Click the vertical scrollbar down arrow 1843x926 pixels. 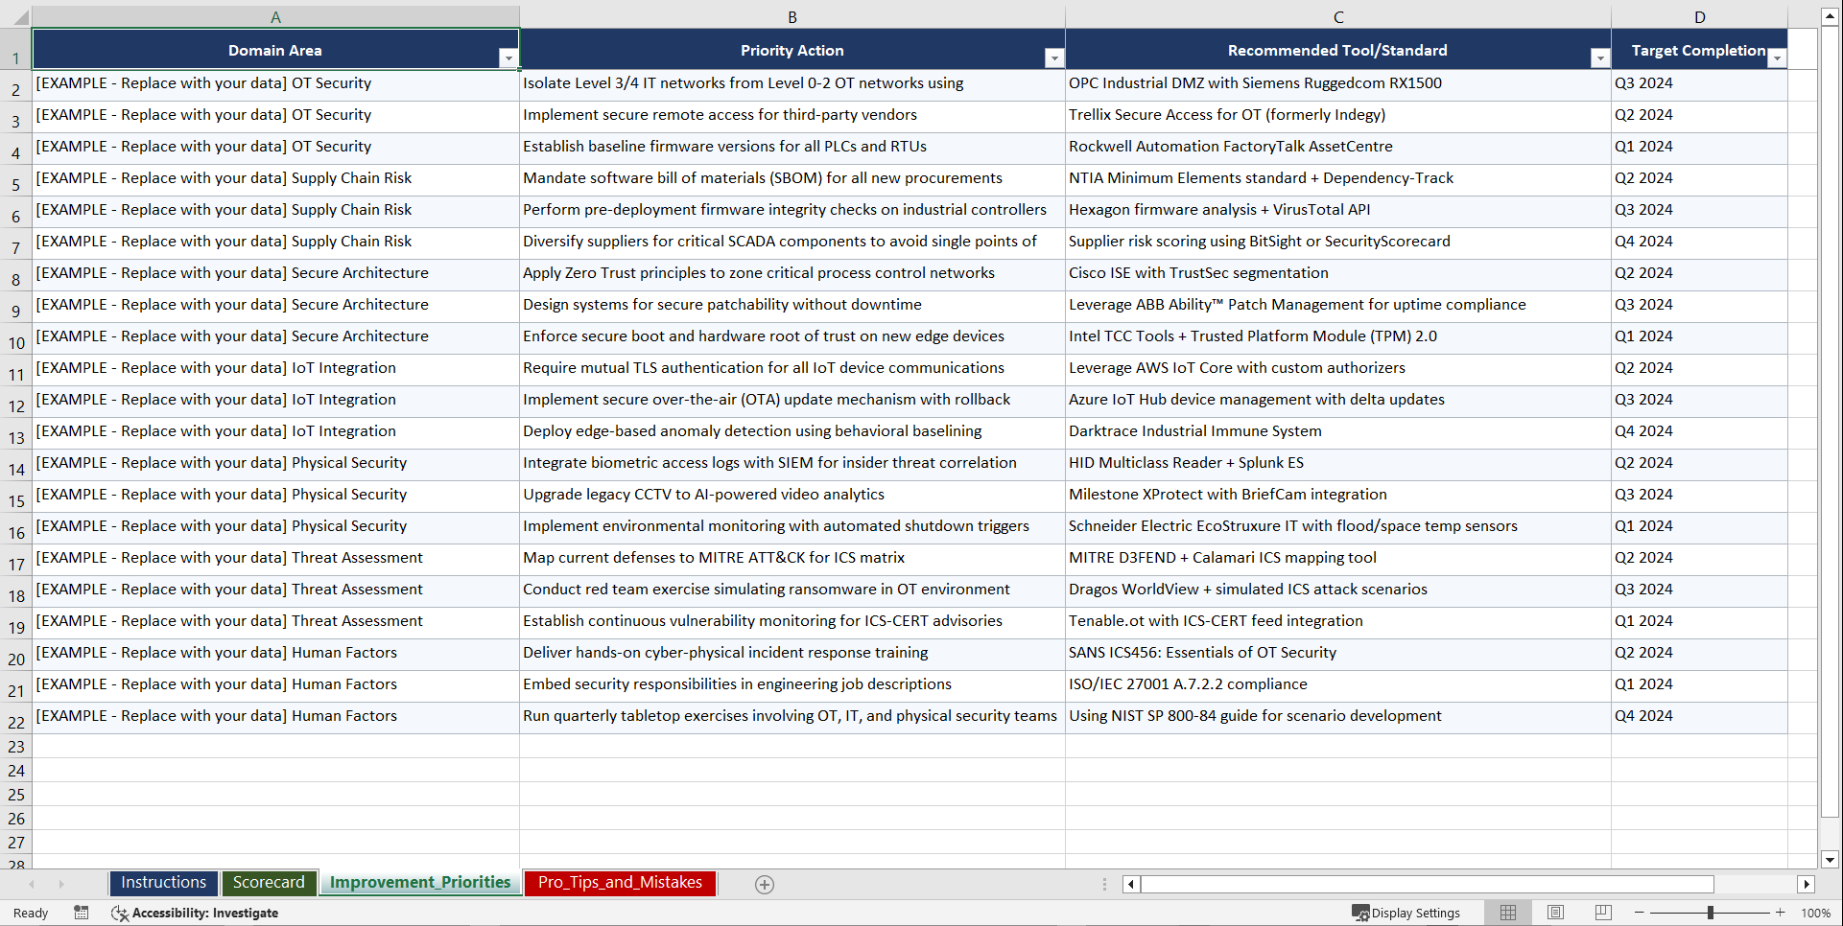(x=1831, y=860)
